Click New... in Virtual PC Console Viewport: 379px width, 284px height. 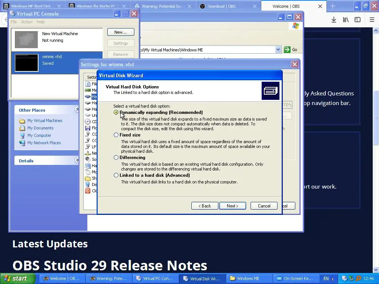121,32
